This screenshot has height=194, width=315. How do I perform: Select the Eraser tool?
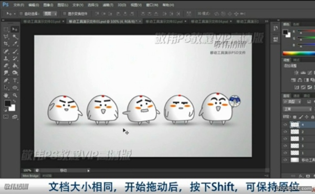click(x=6, y=66)
